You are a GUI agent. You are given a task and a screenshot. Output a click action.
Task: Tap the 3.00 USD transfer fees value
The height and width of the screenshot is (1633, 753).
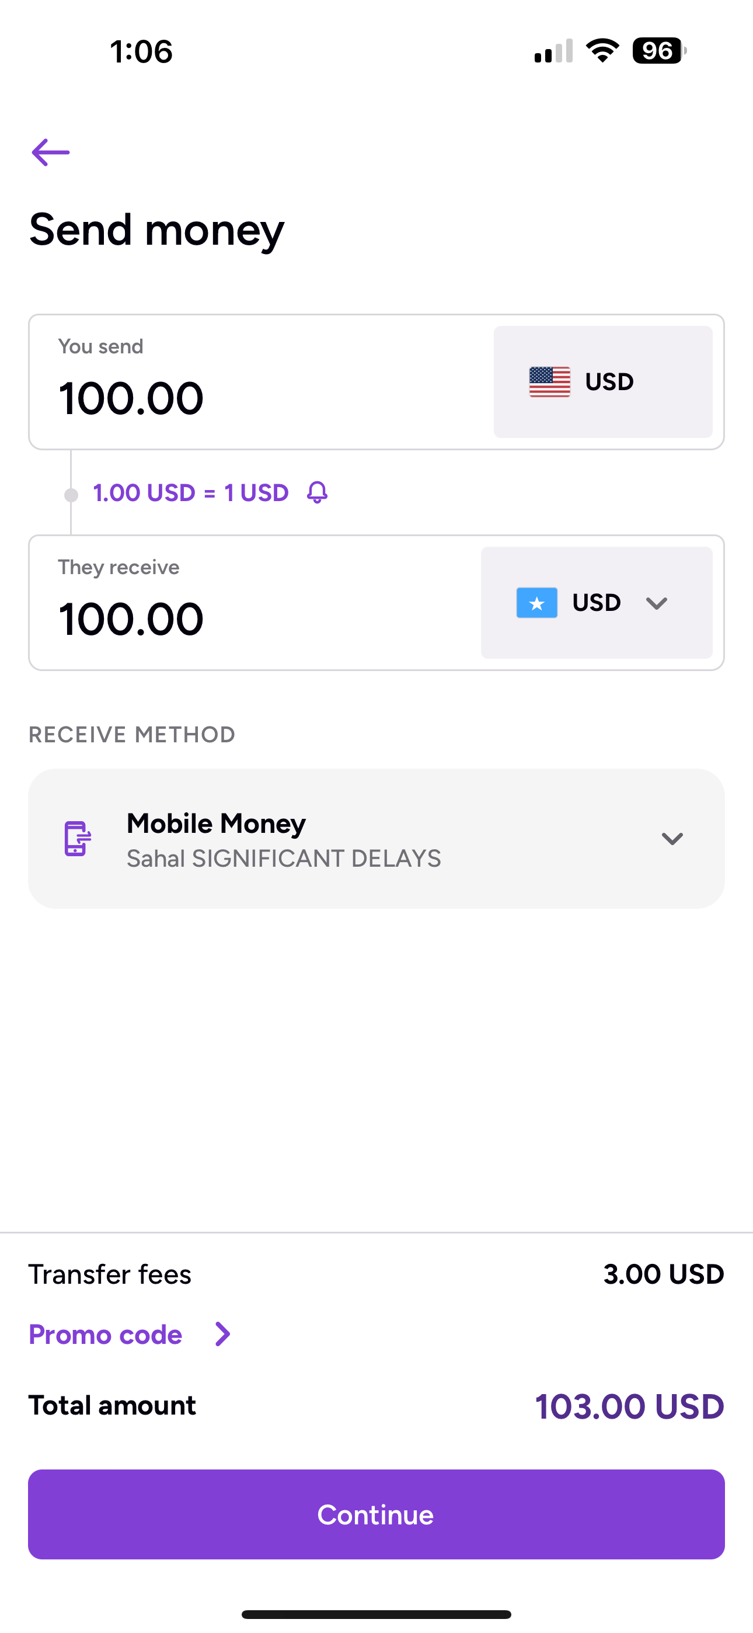[664, 1274]
